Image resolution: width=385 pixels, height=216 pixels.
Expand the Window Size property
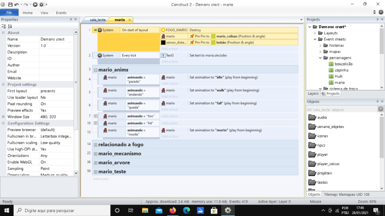click(x=3, y=116)
